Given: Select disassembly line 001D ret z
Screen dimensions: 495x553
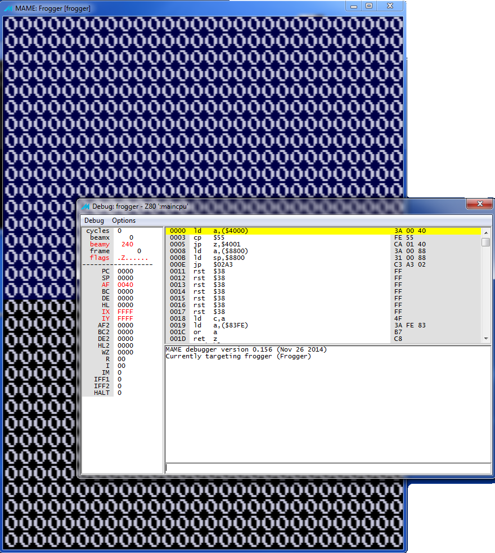Looking at the screenshot, I should [x=323, y=339].
